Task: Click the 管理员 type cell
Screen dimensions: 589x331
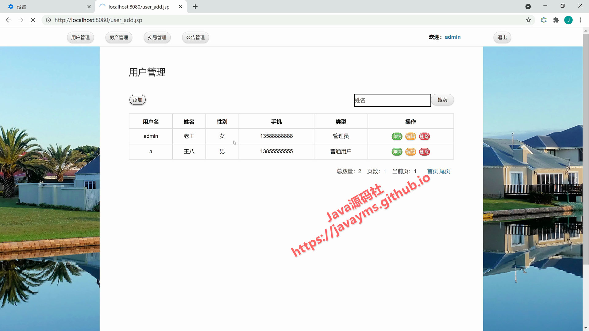Action: point(341,136)
